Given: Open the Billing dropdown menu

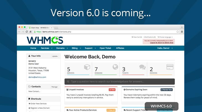Looking at the screenshot, I should [x=76, y=48].
